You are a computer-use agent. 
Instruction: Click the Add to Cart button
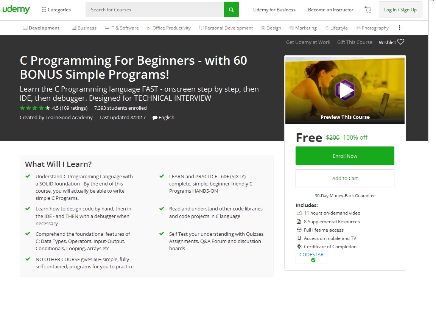coord(345,178)
